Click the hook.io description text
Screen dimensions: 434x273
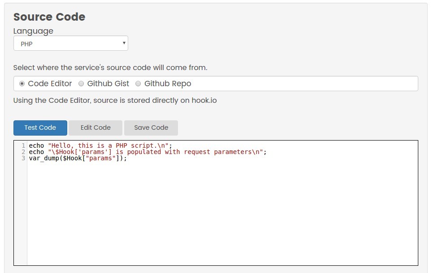coord(114,100)
